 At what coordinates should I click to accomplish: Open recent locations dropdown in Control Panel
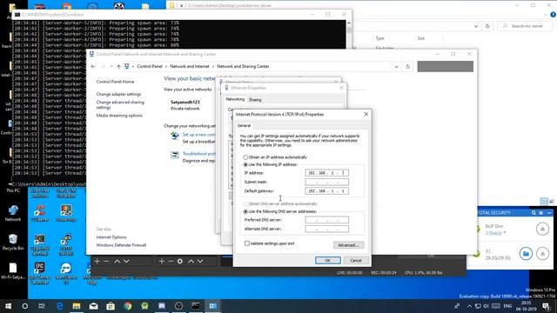click(111, 66)
